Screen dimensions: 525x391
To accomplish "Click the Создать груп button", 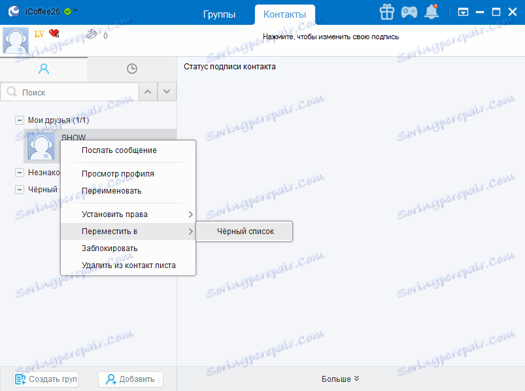I will [46, 379].
